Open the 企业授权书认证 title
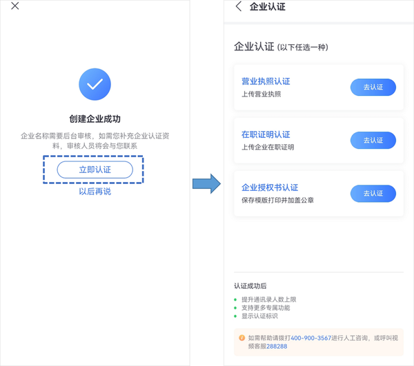Viewport: 414px width, 366px height. pyautogui.click(x=270, y=187)
